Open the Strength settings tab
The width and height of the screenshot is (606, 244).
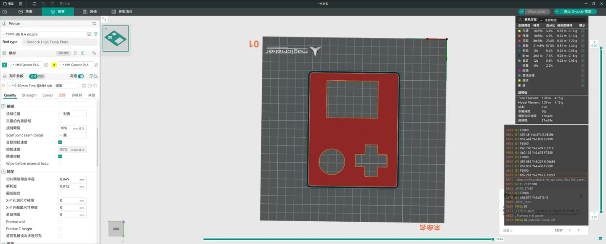(x=29, y=95)
